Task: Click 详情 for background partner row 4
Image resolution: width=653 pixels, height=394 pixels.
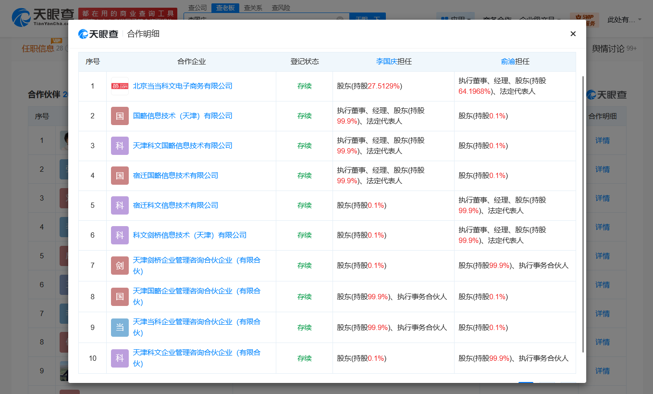Action: [603, 227]
